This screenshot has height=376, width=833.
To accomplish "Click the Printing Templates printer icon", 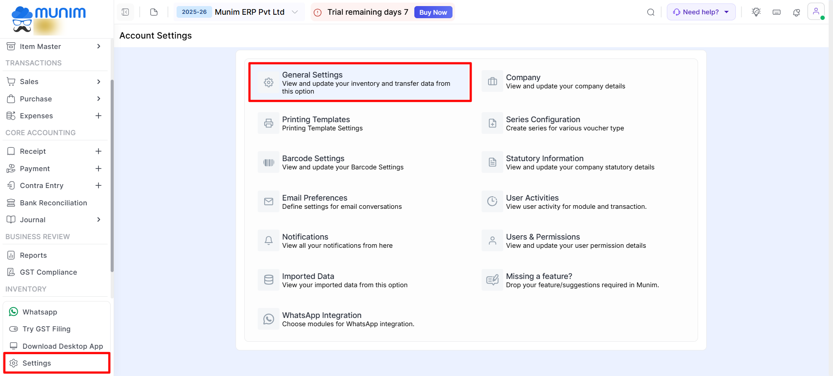I will click(269, 123).
